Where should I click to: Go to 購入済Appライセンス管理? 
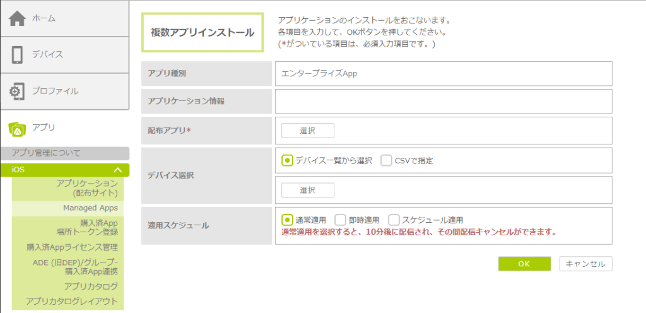click(72, 247)
